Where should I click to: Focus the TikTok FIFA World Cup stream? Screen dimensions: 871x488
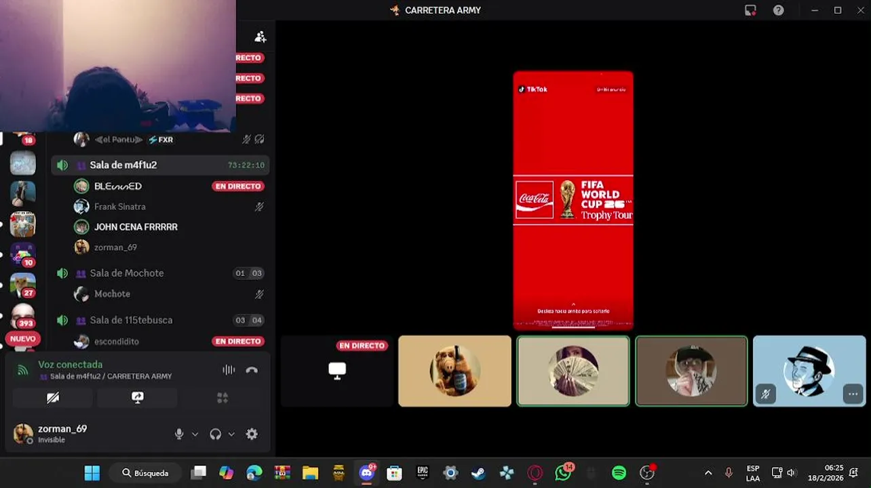tap(573, 200)
